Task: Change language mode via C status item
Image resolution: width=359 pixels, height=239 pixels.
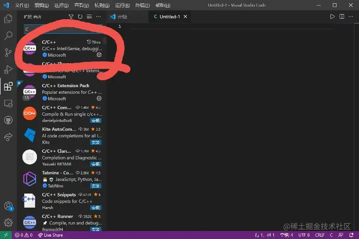Action: 331,235
